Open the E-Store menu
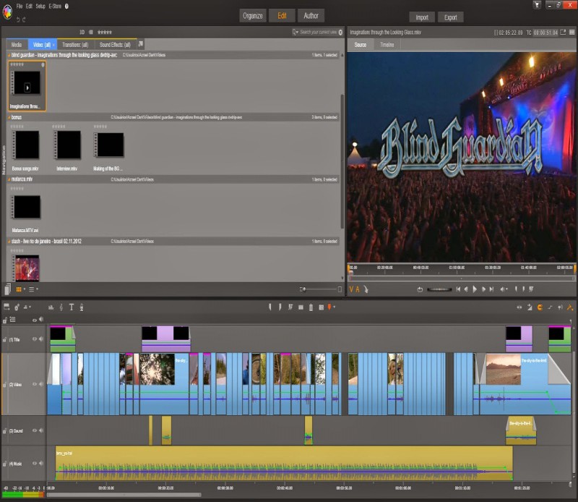Viewport: 578px width, 502px height. click(55, 6)
